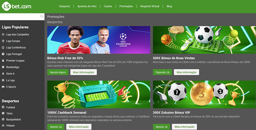Click into the search input field
The height and width of the screenshot is (130, 256).
coord(20,17)
